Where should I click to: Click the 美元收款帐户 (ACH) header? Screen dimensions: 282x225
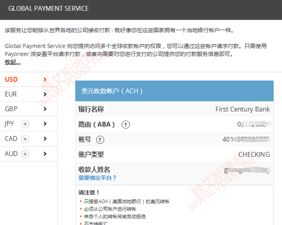point(112,91)
